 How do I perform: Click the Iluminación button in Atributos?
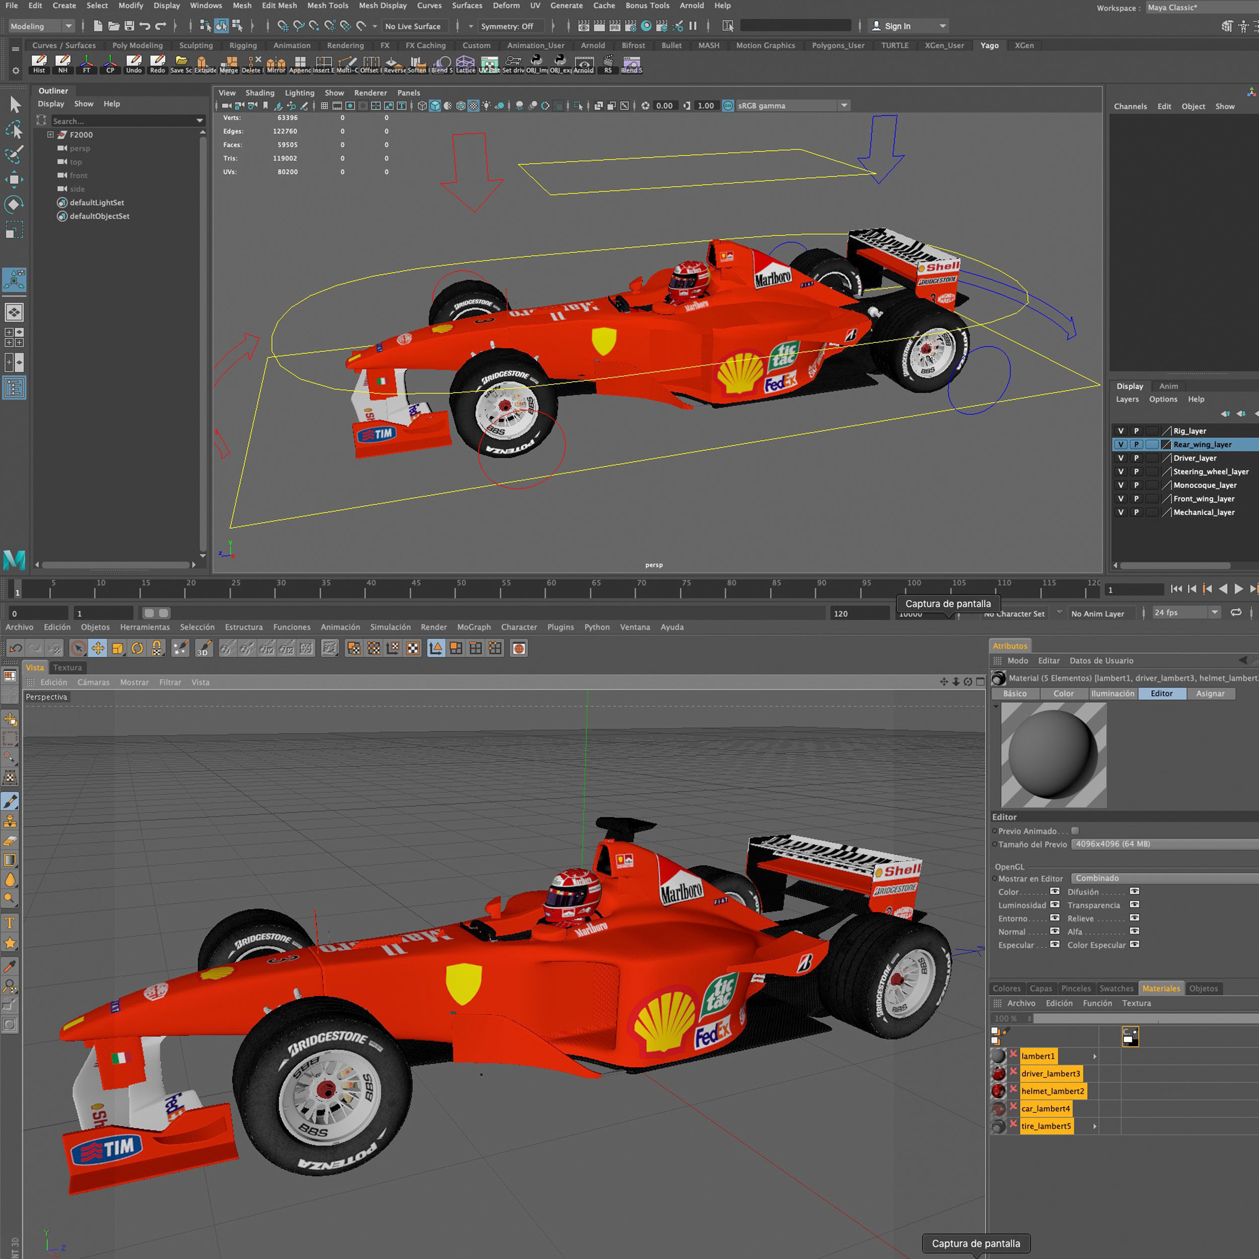coord(1113,693)
